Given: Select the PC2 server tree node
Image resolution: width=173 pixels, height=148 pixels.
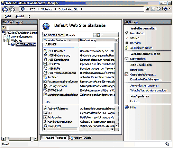Looking at the screenshot, I should [x=22, y=33].
